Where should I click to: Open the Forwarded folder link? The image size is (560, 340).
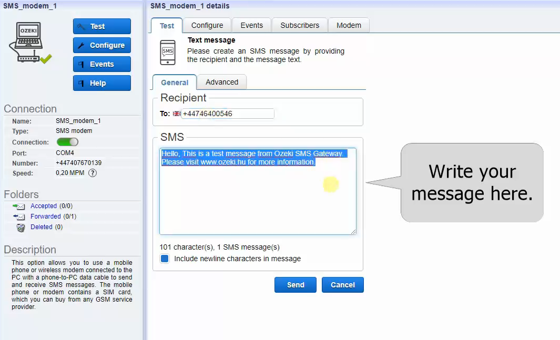pos(45,216)
